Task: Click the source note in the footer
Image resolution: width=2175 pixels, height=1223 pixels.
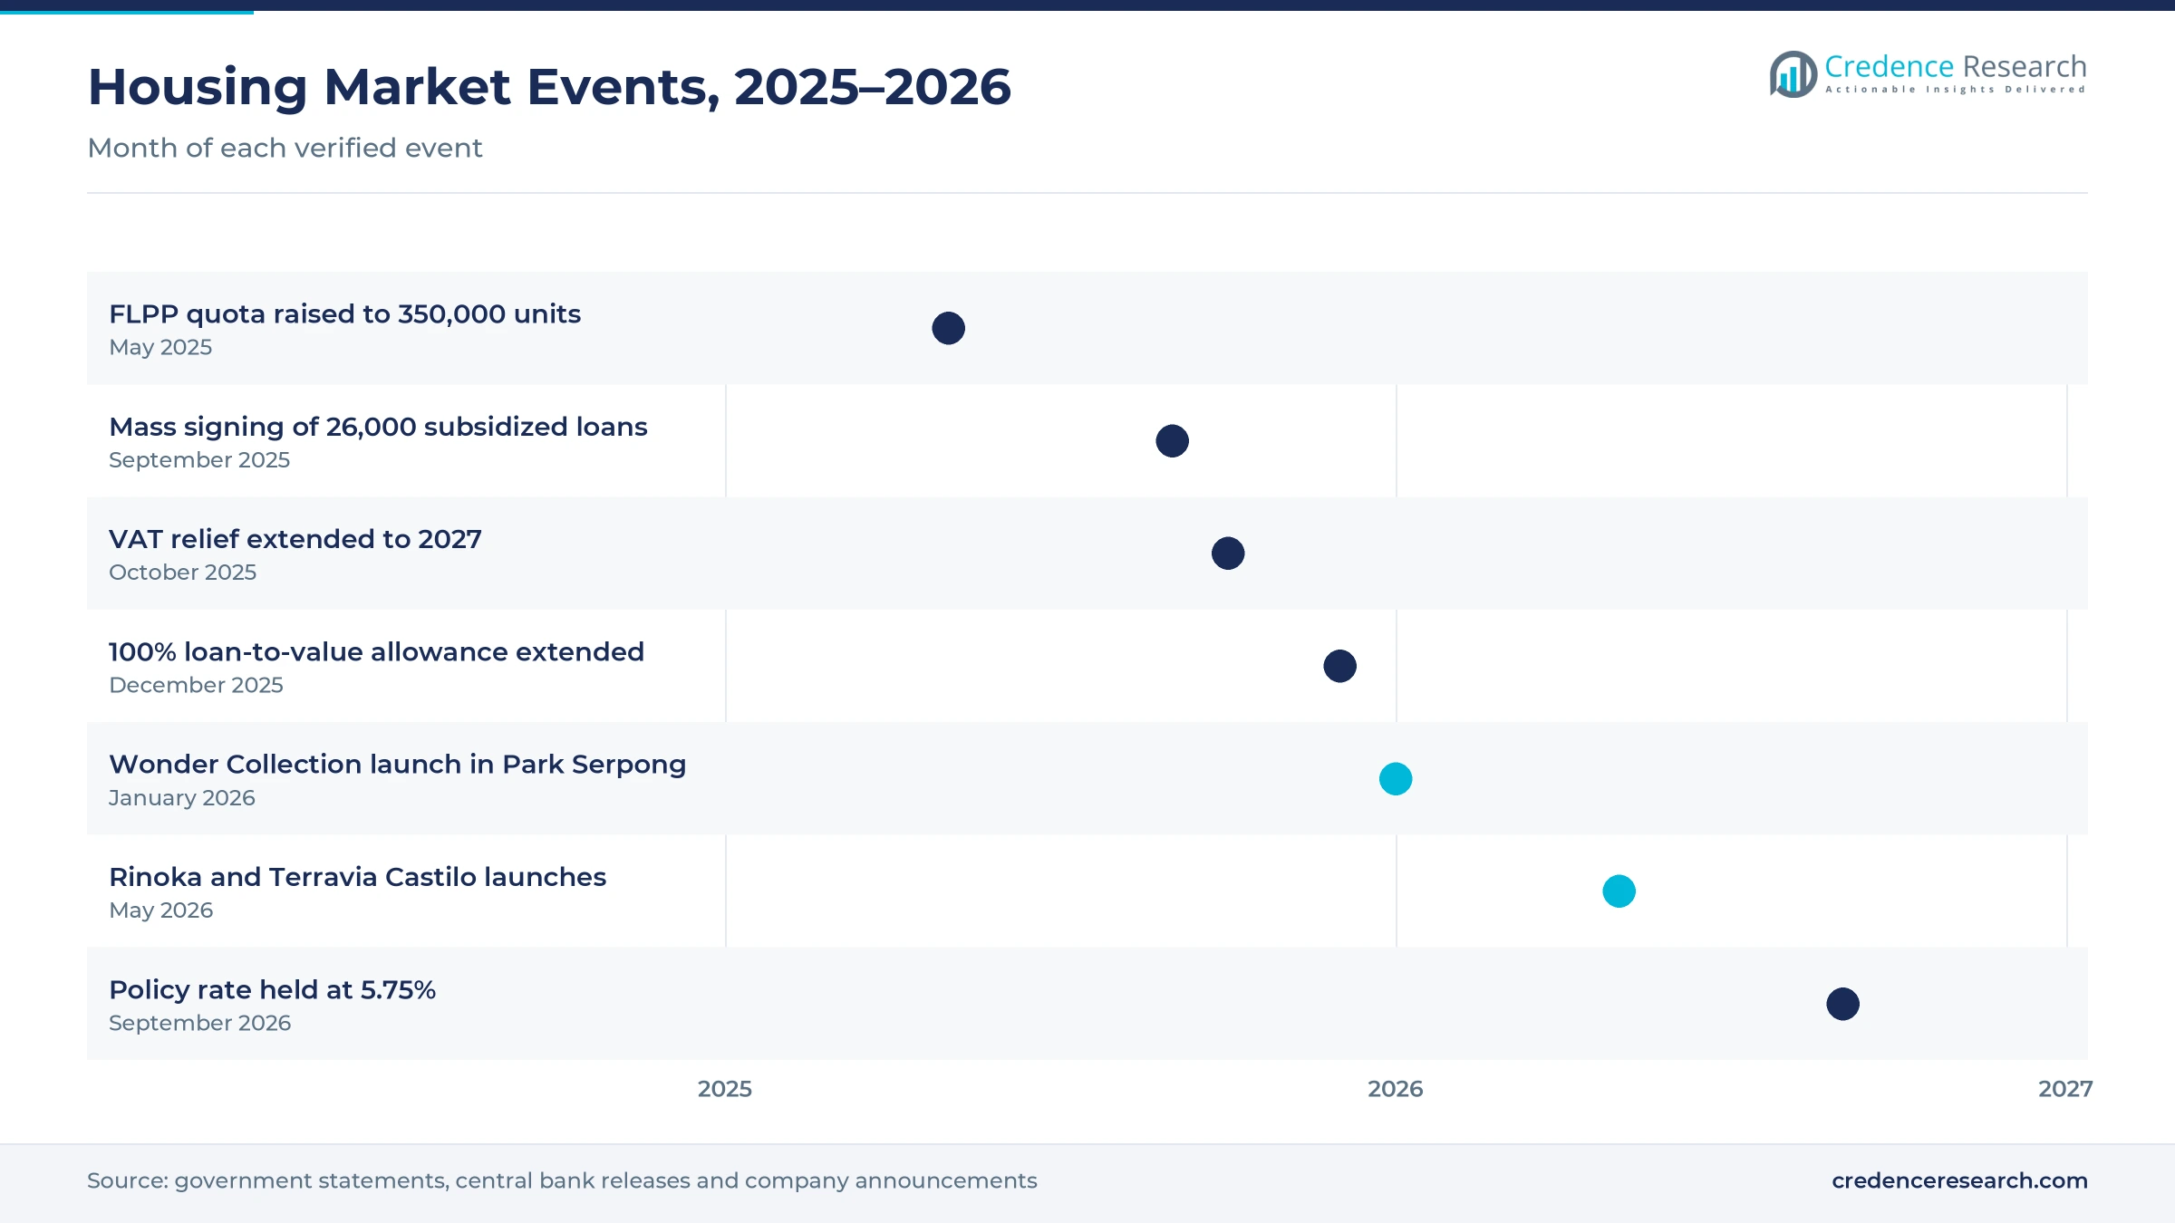Action: coord(562,1181)
